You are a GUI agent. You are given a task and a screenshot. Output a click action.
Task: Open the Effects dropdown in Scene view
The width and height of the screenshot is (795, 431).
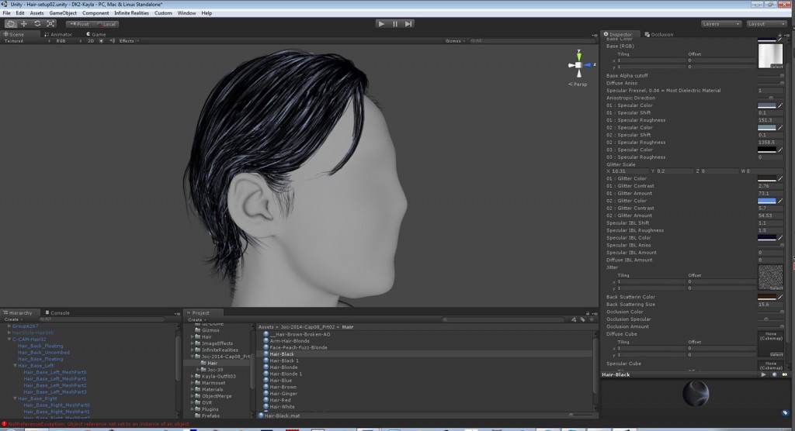click(129, 41)
